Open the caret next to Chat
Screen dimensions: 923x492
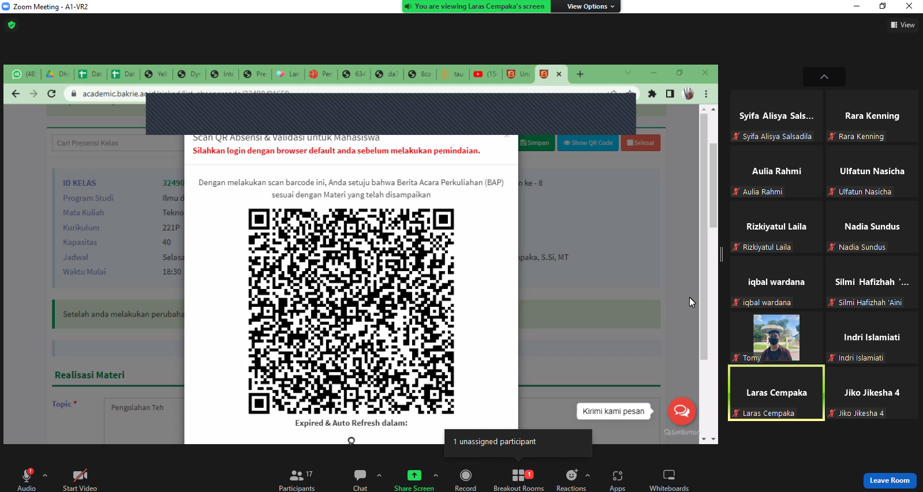379,475
